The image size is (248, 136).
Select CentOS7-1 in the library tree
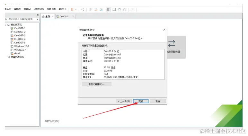pos(20,28)
